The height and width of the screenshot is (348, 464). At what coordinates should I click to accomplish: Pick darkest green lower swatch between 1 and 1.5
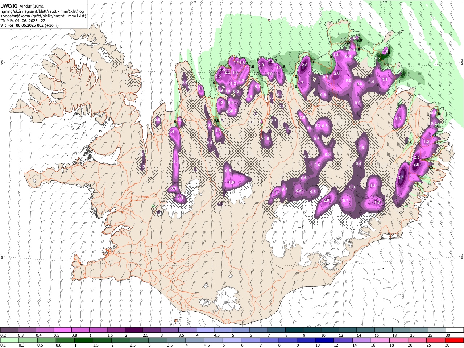[83, 340]
